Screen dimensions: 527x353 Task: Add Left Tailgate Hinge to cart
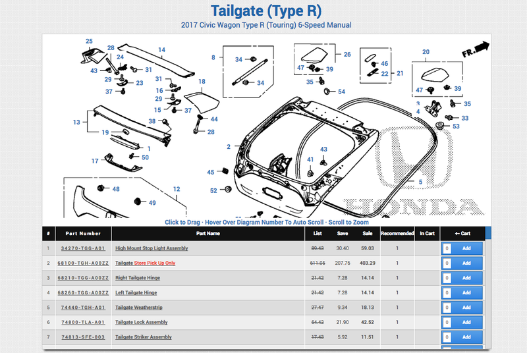tap(466, 292)
